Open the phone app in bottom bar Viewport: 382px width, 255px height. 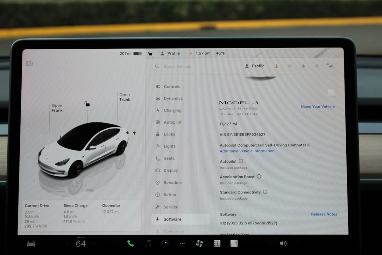click(x=131, y=244)
